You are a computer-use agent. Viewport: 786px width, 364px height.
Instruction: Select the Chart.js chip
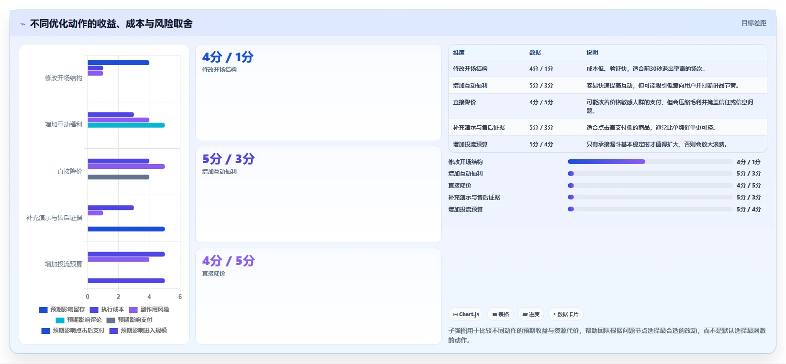[x=466, y=314]
